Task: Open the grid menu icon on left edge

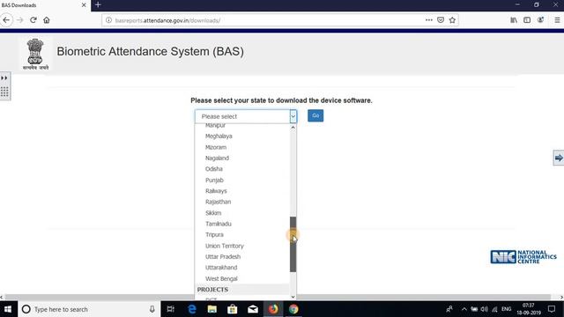Action: point(4,92)
